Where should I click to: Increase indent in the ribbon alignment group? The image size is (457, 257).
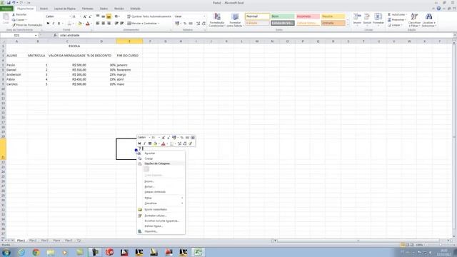tap(122, 24)
